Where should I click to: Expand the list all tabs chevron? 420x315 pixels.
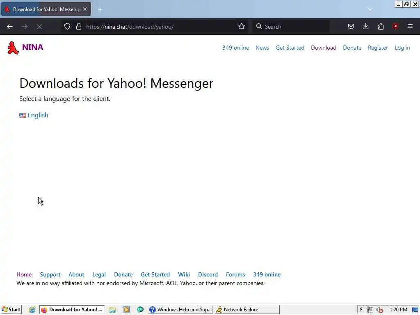[370, 9]
